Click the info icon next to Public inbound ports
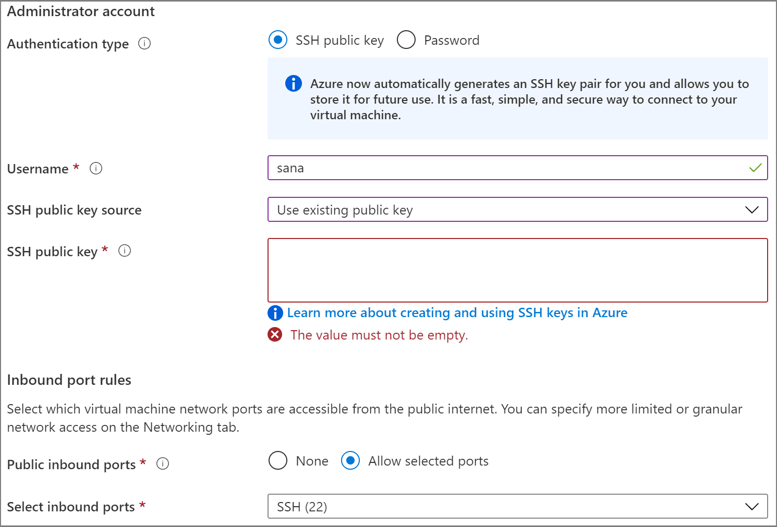 162,463
